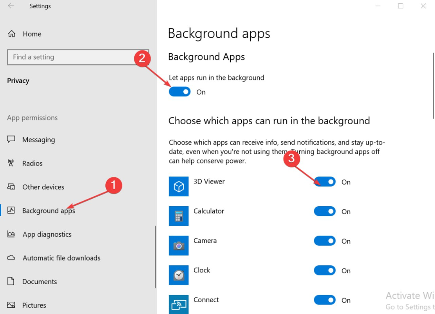Toggle Camera background permission off
This screenshot has width=435, height=314.
coord(325,241)
